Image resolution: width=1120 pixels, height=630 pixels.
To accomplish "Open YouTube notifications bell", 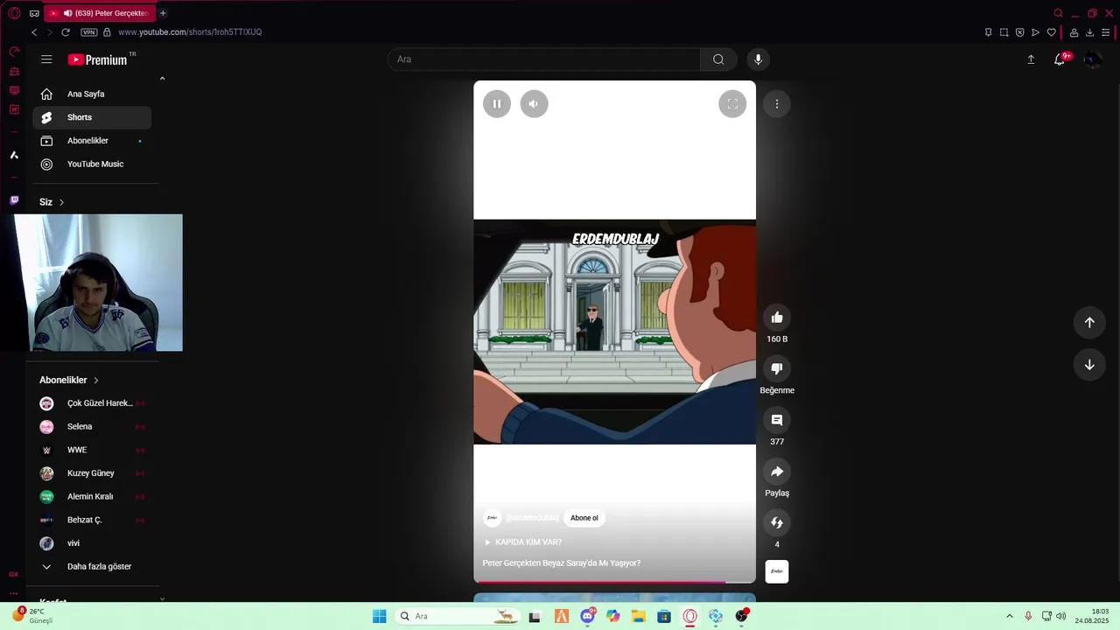I will tap(1060, 59).
